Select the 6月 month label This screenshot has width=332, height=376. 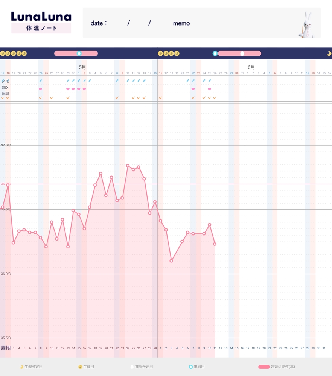(x=251, y=67)
